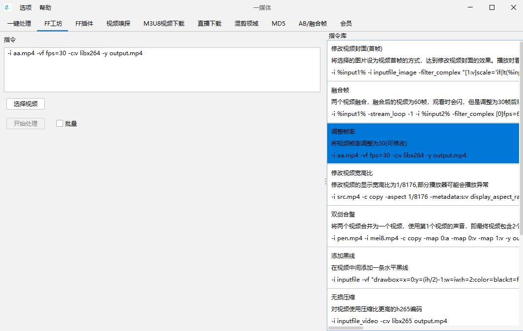Click the src.mp4 aspect command line
The image size is (523, 331).
(x=425, y=197)
